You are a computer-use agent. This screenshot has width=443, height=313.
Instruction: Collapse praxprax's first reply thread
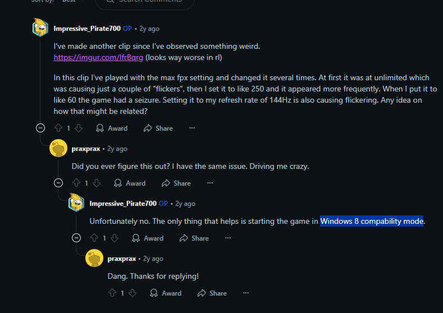[58, 183]
